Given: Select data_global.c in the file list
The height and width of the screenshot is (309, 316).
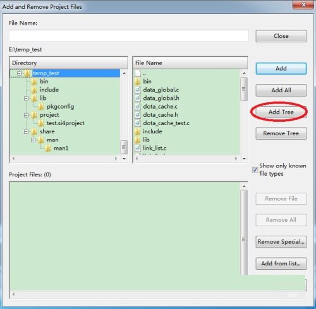Looking at the screenshot, I should [161, 90].
